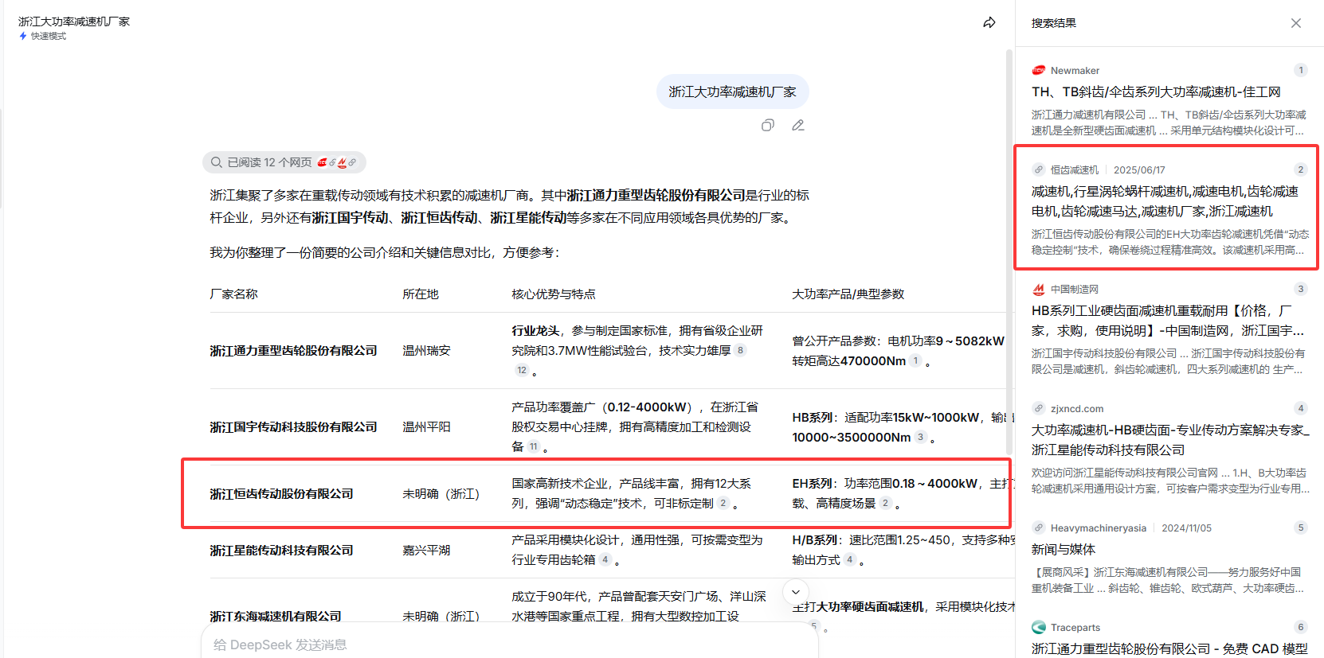Image resolution: width=1324 pixels, height=658 pixels.
Task: Click citation badge 8 in 浙江通力 row
Action: [x=740, y=350]
